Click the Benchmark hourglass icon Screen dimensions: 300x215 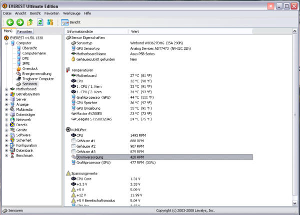(12, 156)
